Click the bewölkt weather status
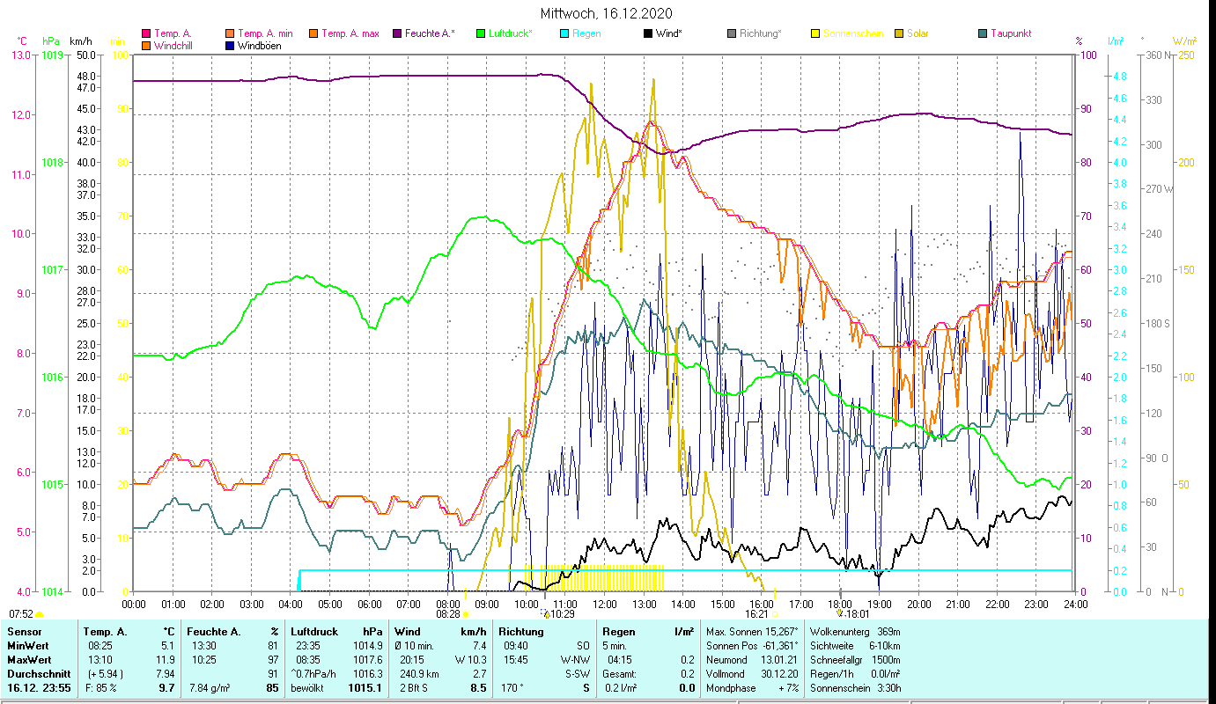This screenshot has height=704, width=1216. pyautogui.click(x=309, y=688)
